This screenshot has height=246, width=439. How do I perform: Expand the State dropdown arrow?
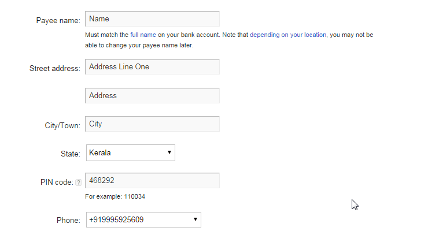click(169, 152)
